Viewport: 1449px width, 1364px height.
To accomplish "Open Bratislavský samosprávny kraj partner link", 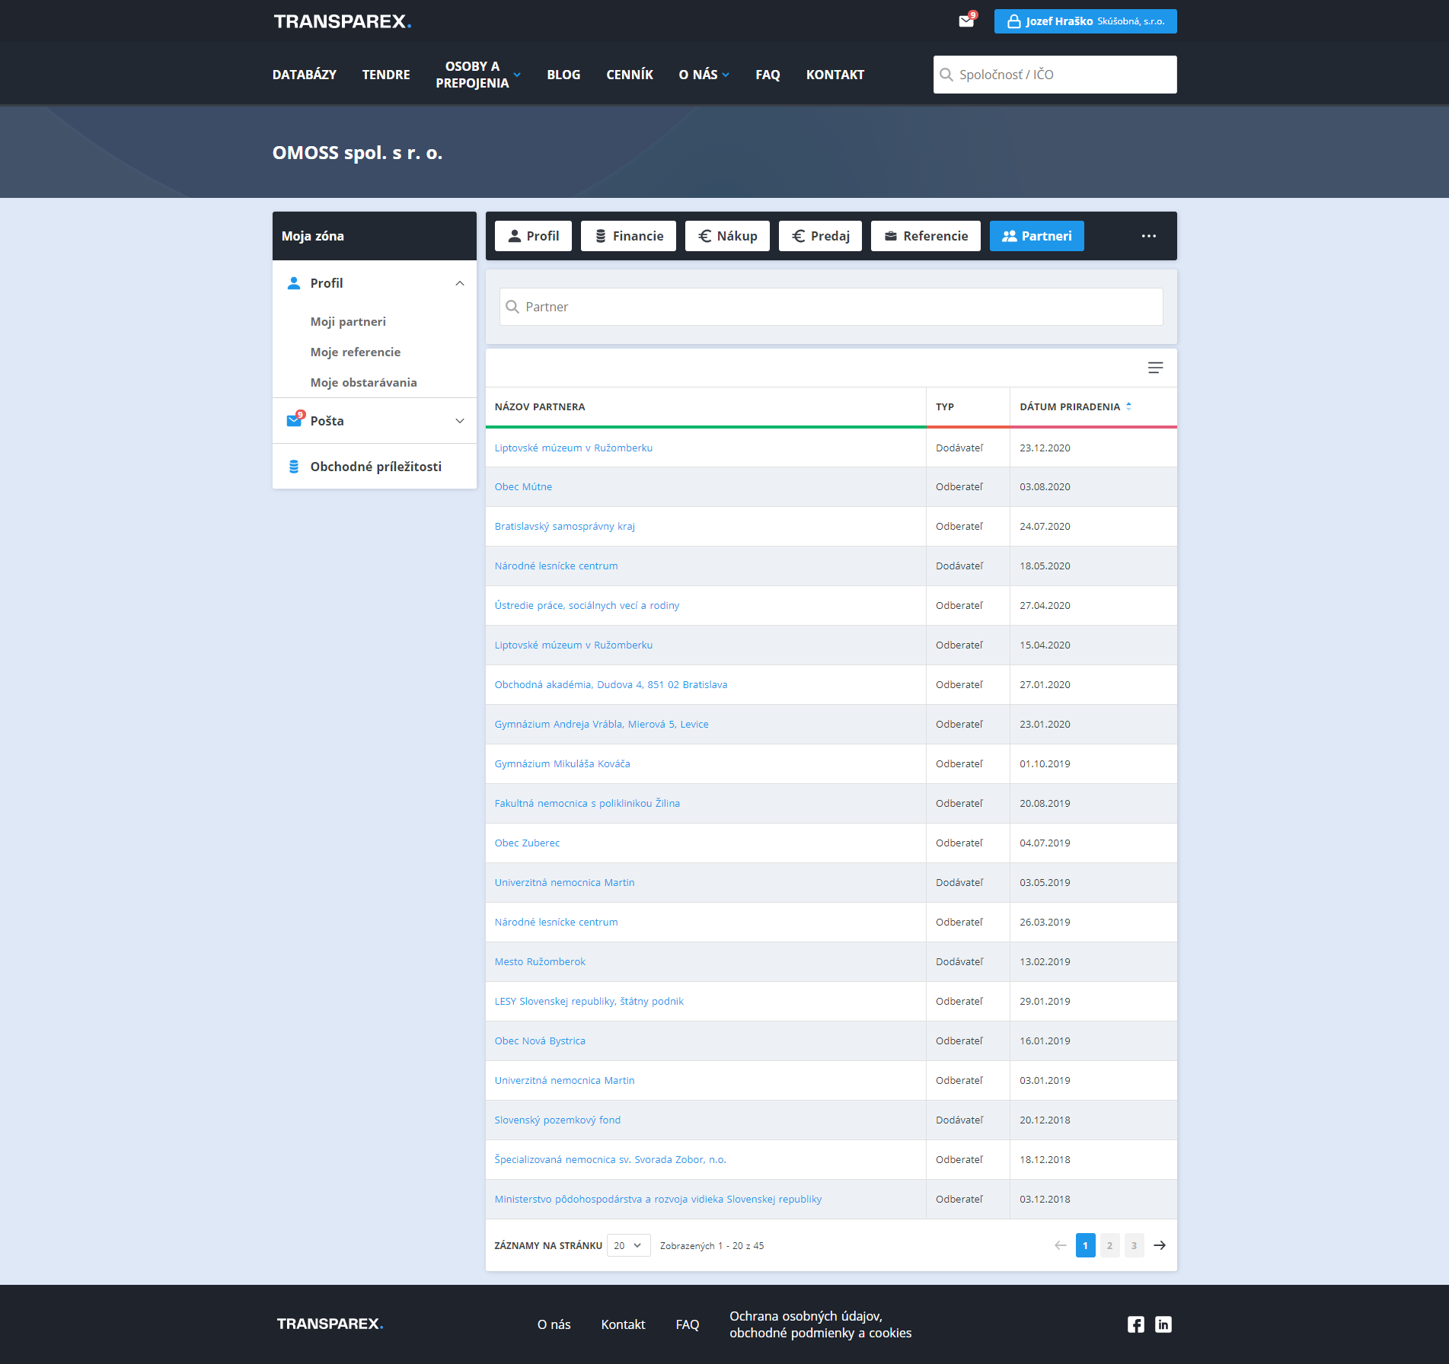I will coord(564,527).
